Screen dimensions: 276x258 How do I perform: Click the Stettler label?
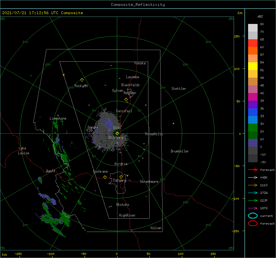coord(179,89)
